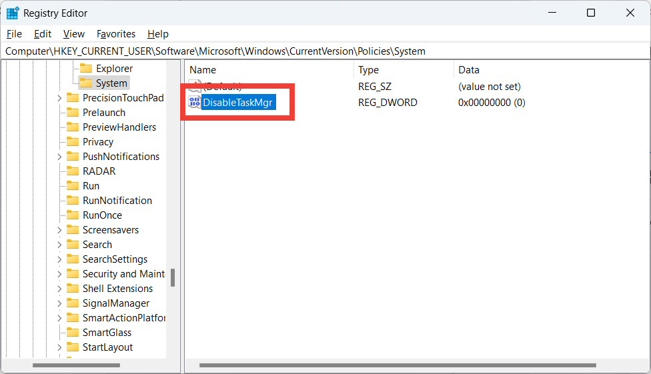651x374 pixels.
Task: Select the System key label
Action: pyautogui.click(x=111, y=83)
